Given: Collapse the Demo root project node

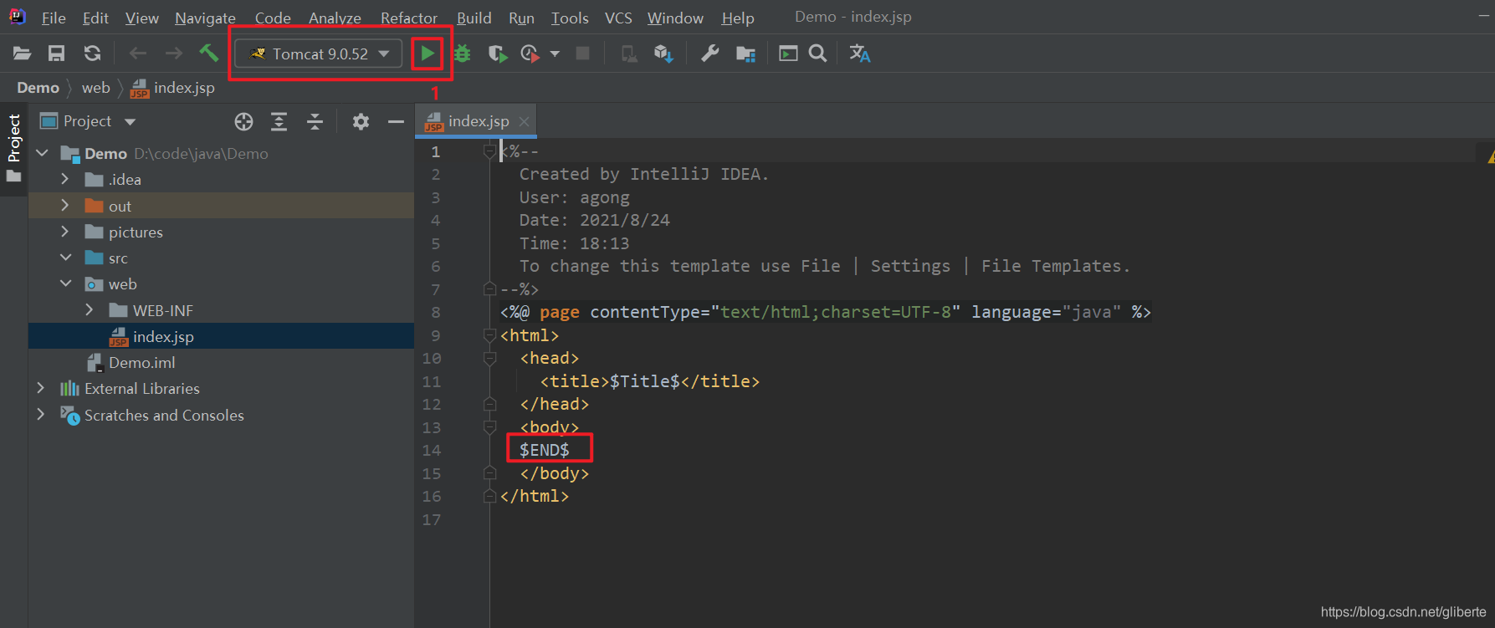Looking at the screenshot, I should (42, 154).
